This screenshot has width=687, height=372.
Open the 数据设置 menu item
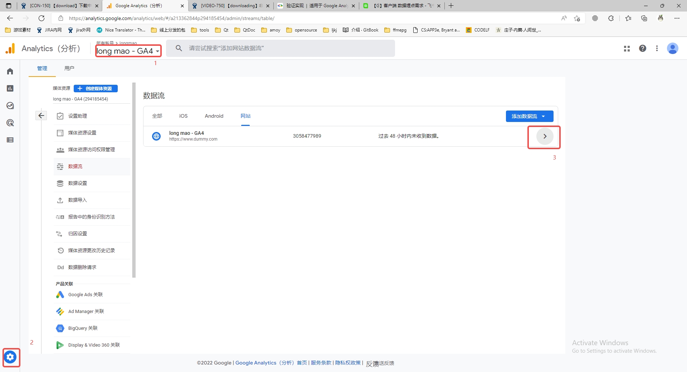coord(92,183)
